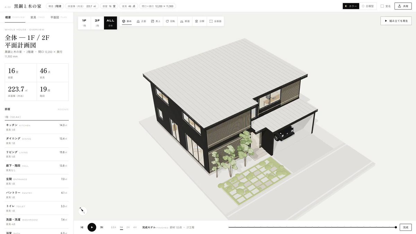Click the 構造 2階建 header chip

[55, 6]
